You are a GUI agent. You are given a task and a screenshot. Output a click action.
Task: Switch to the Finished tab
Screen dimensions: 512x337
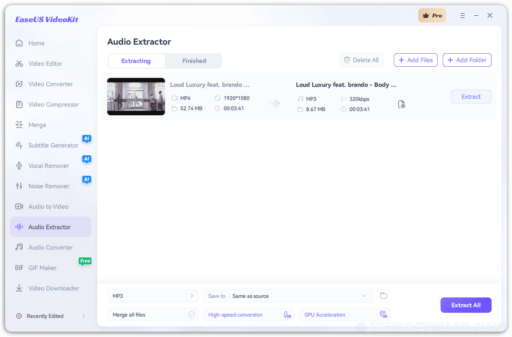pyautogui.click(x=194, y=61)
